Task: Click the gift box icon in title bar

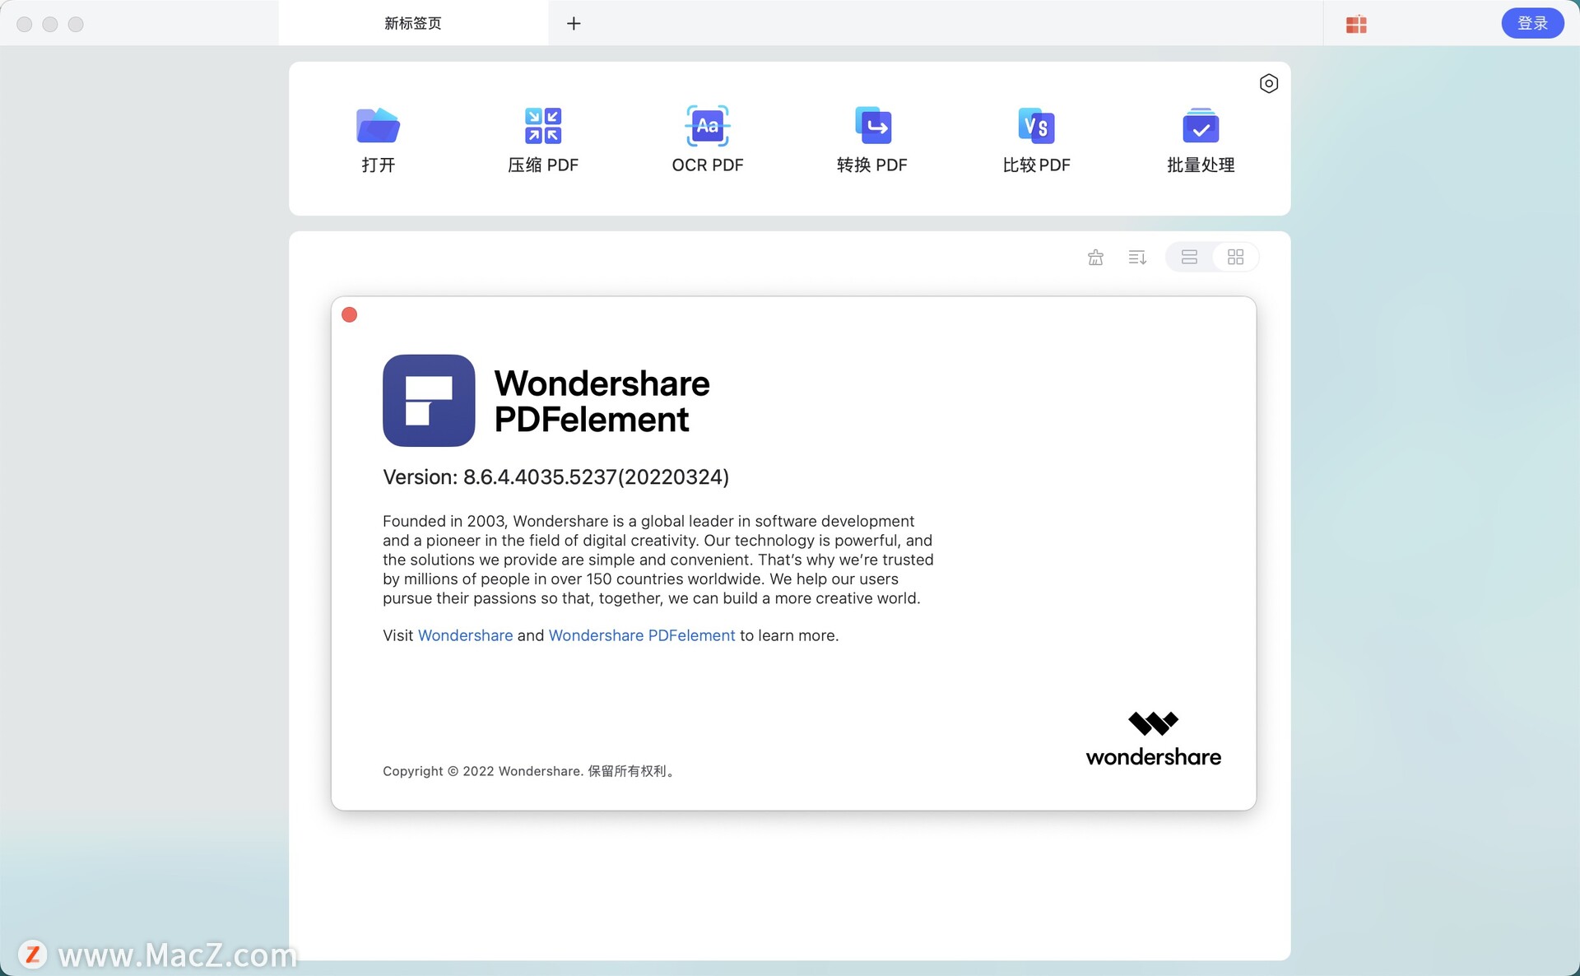Action: tap(1356, 25)
